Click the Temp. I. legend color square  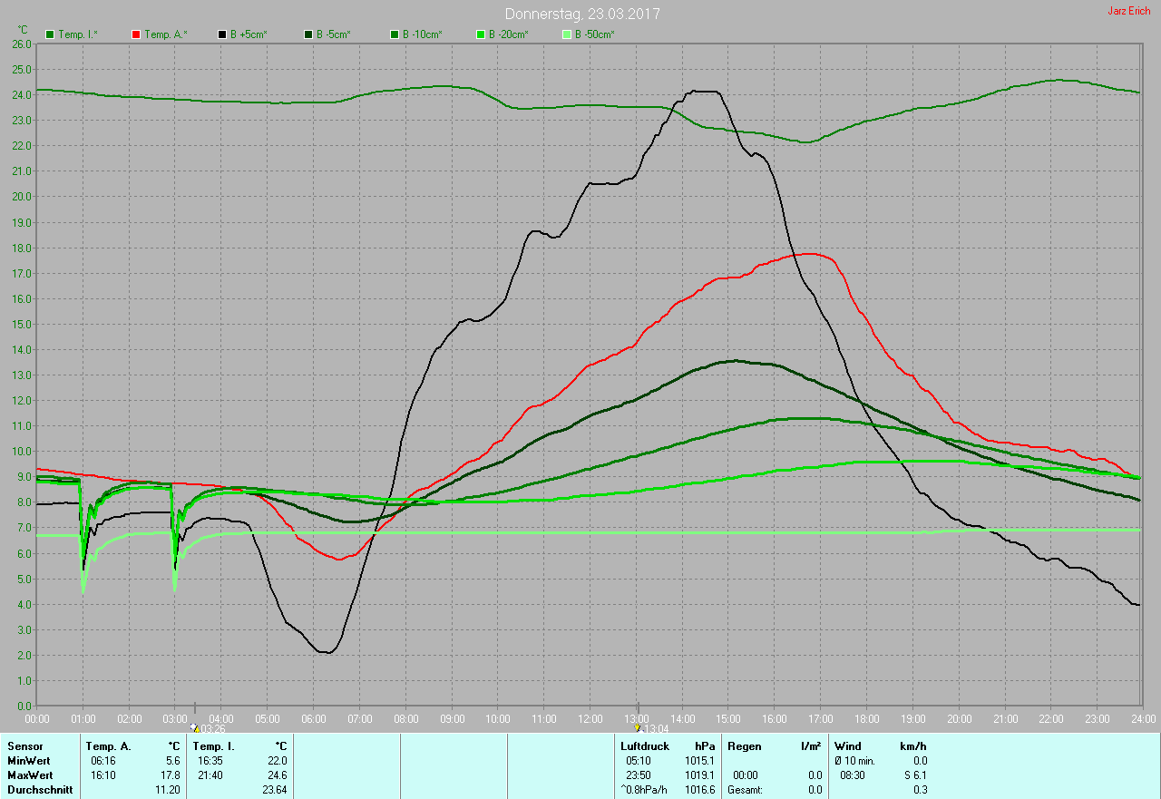[x=50, y=34]
